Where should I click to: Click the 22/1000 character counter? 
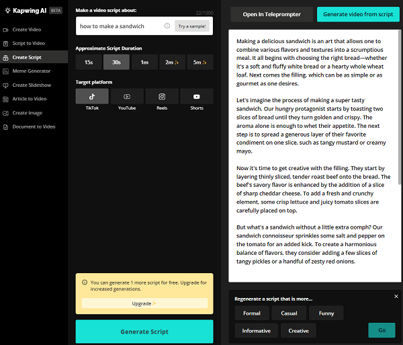(x=204, y=13)
